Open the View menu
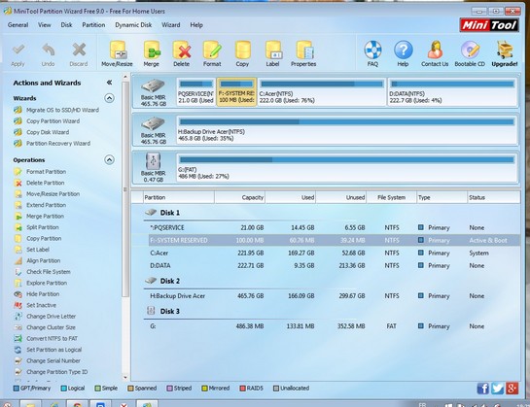 (x=45, y=25)
